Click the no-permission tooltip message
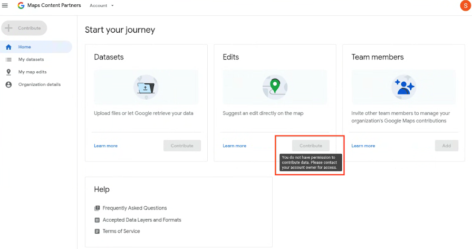472x249 pixels. pyautogui.click(x=311, y=162)
